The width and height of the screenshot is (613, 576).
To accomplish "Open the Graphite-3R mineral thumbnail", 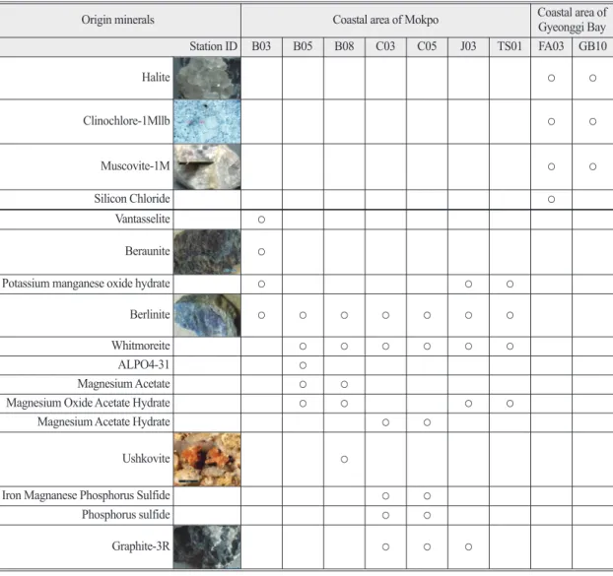I will pos(207,546).
